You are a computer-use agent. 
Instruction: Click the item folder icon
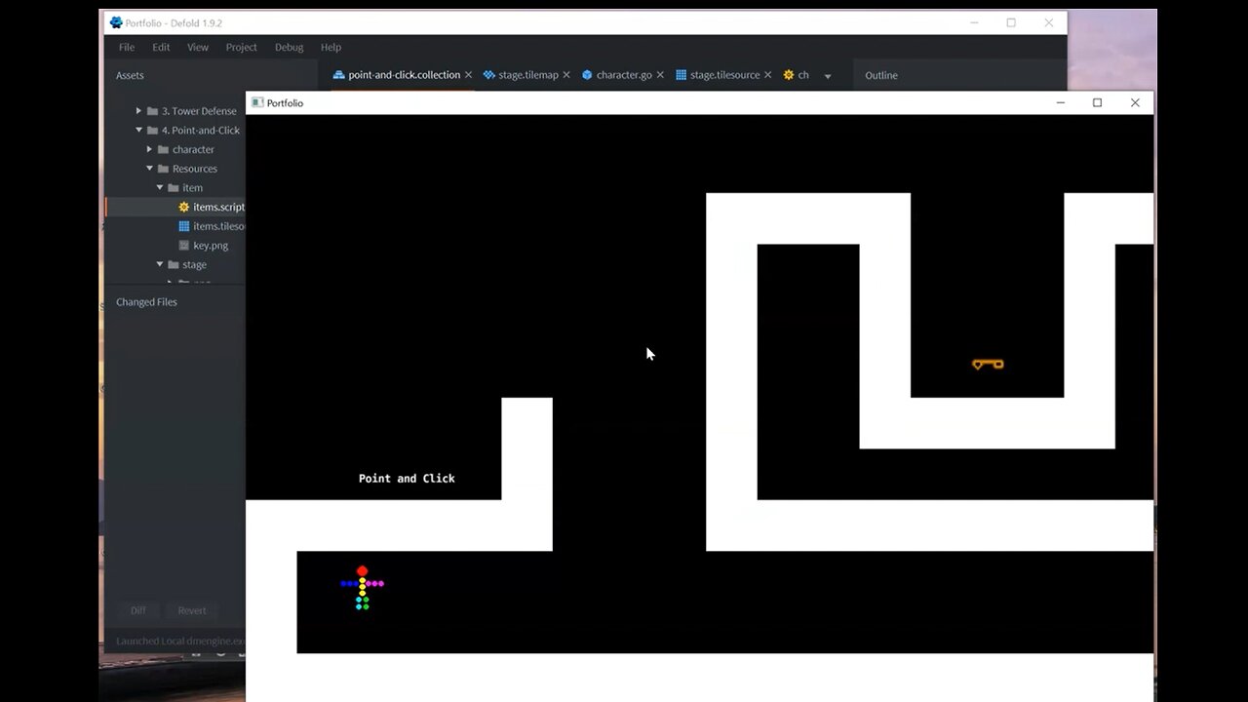[174, 187]
